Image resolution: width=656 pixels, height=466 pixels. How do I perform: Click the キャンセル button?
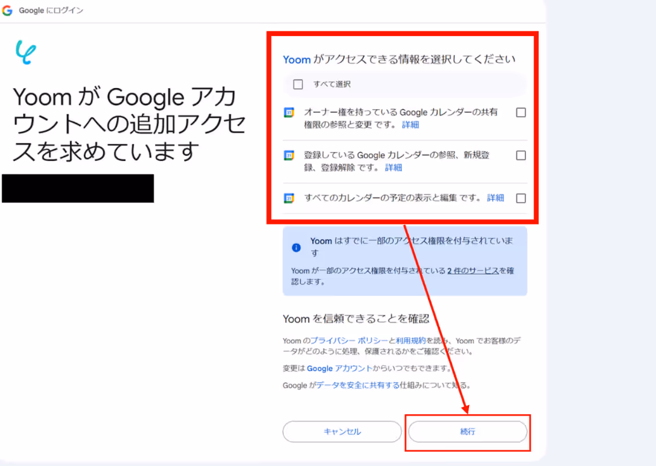click(342, 432)
